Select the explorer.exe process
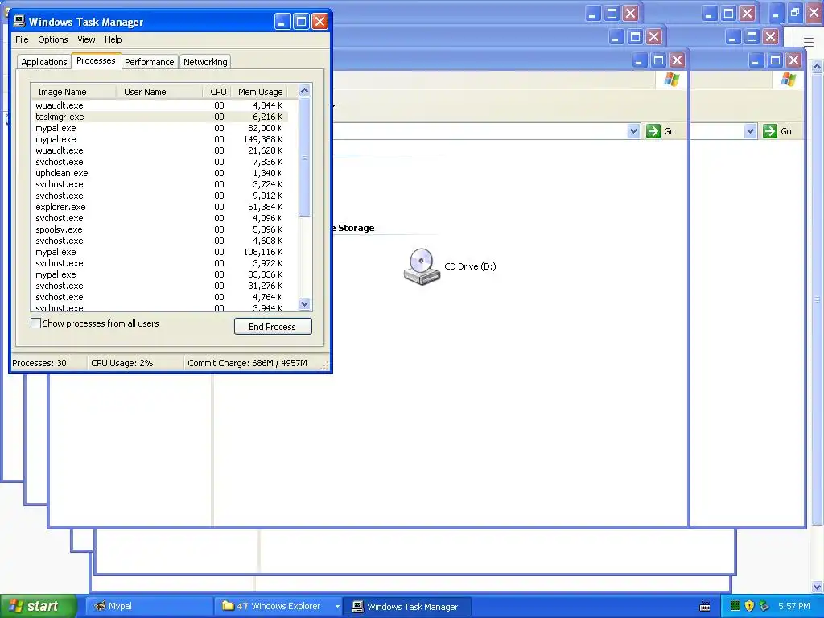The width and height of the screenshot is (824, 618). pyautogui.click(x=160, y=207)
